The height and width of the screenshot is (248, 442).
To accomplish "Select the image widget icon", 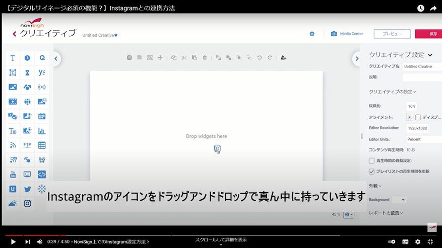I will pos(13,87).
